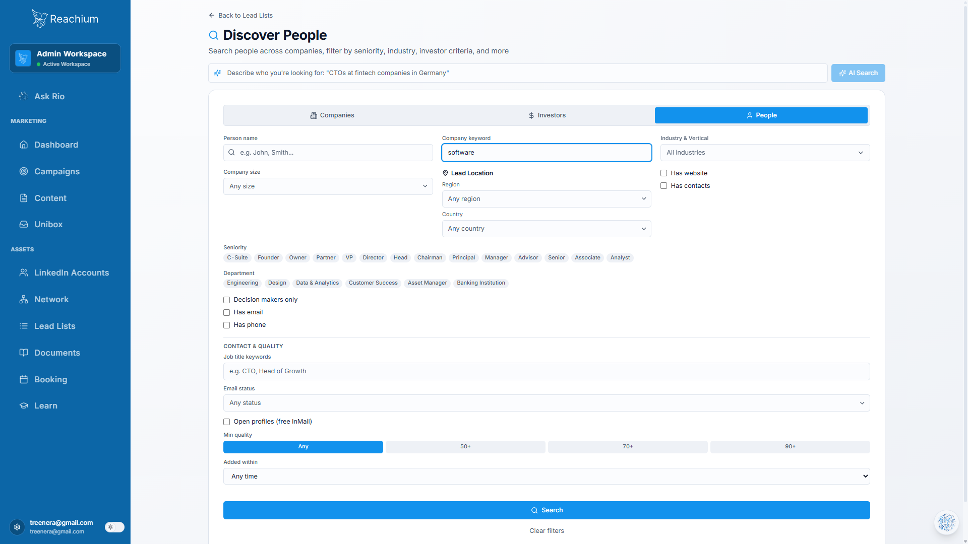Expand the Any country dropdown
The image size is (968, 544).
547,229
